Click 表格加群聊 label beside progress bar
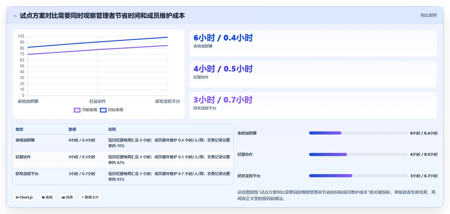 click(247, 133)
